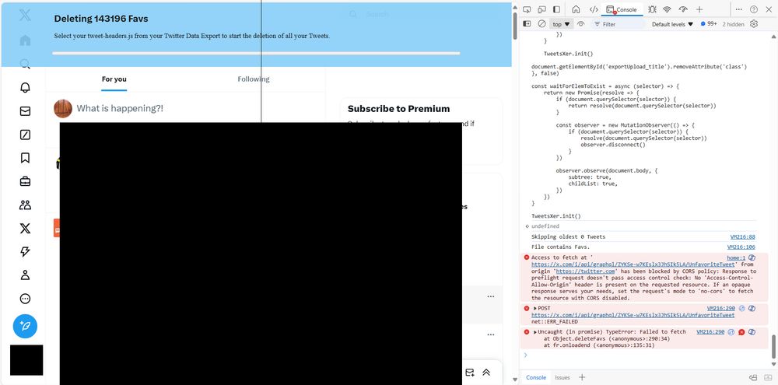Click the console prompt input line
This screenshot has height=385, width=778.
(x=645, y=355)
